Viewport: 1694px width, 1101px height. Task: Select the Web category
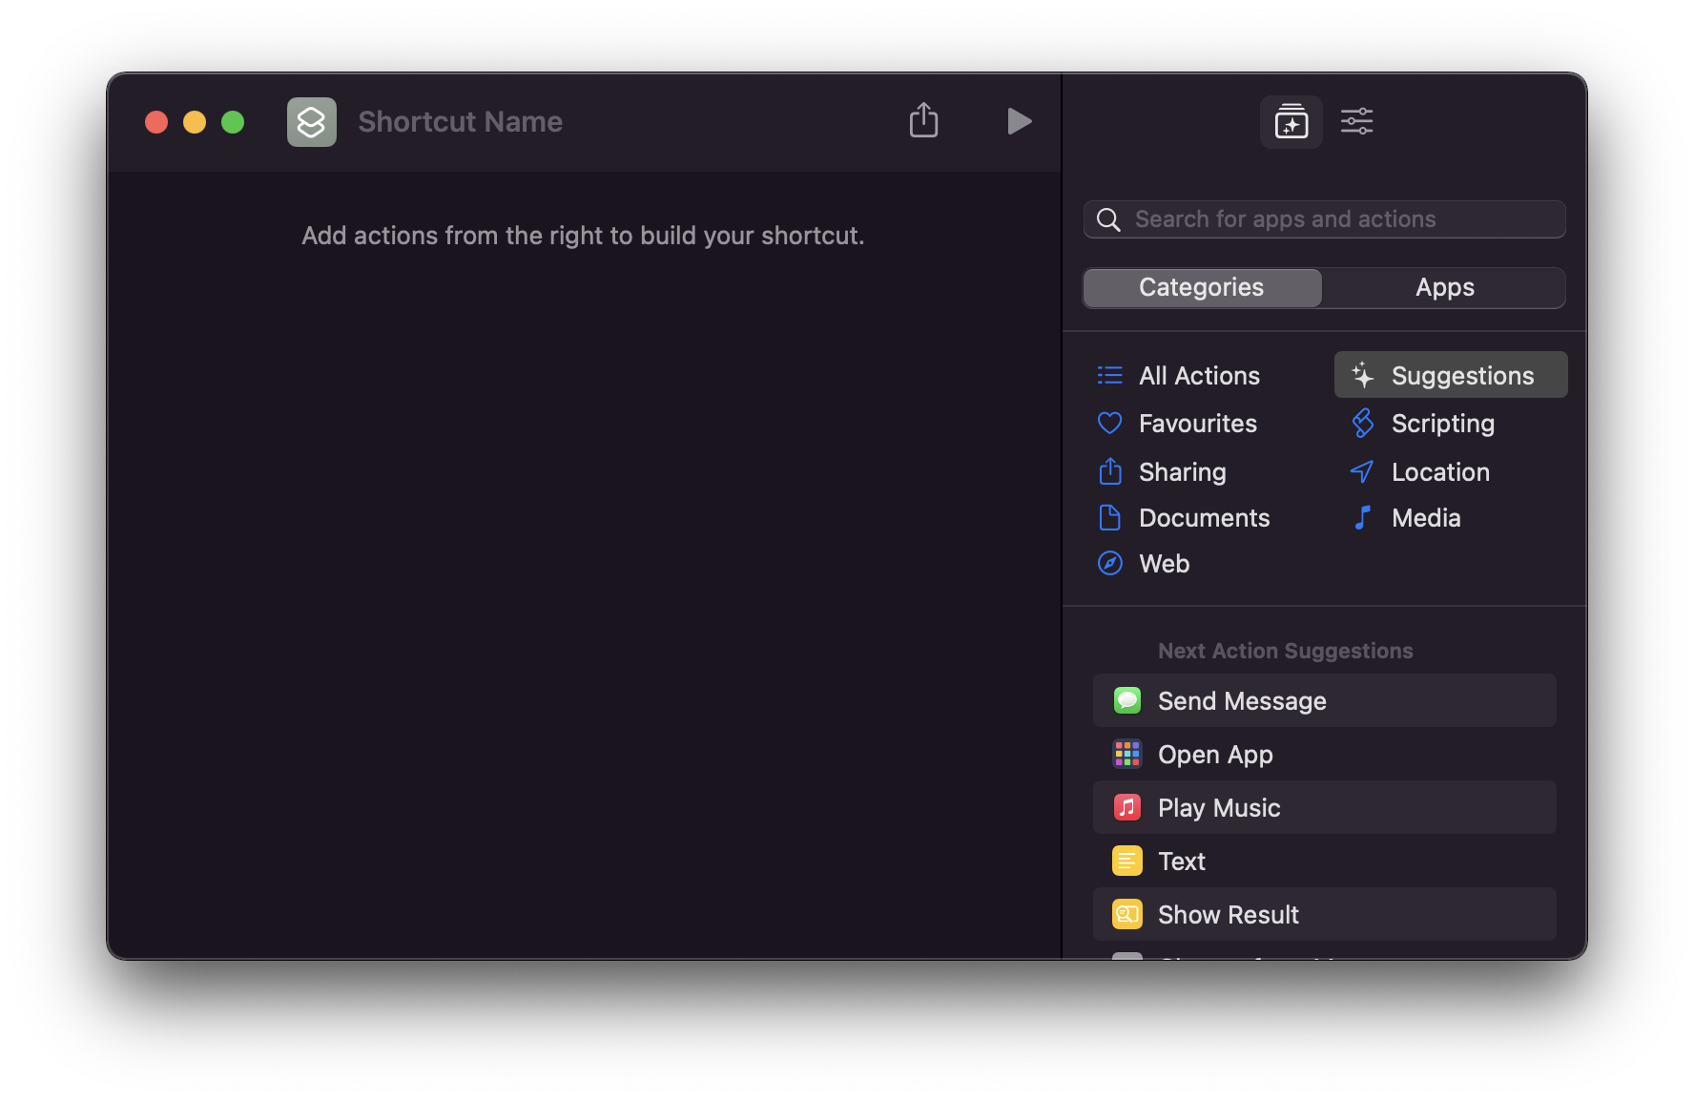[1164, 564]
